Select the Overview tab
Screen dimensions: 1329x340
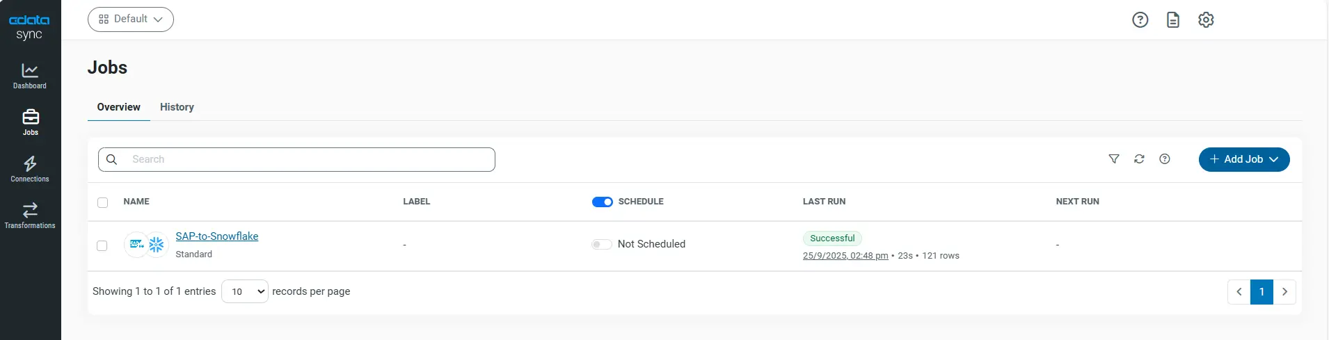click(x=119, y=107)
